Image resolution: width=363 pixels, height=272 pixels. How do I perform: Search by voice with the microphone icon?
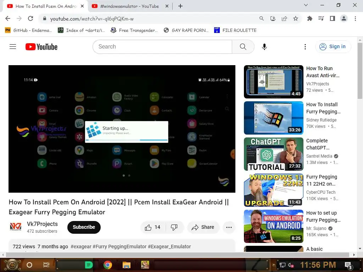pos(264,47)
